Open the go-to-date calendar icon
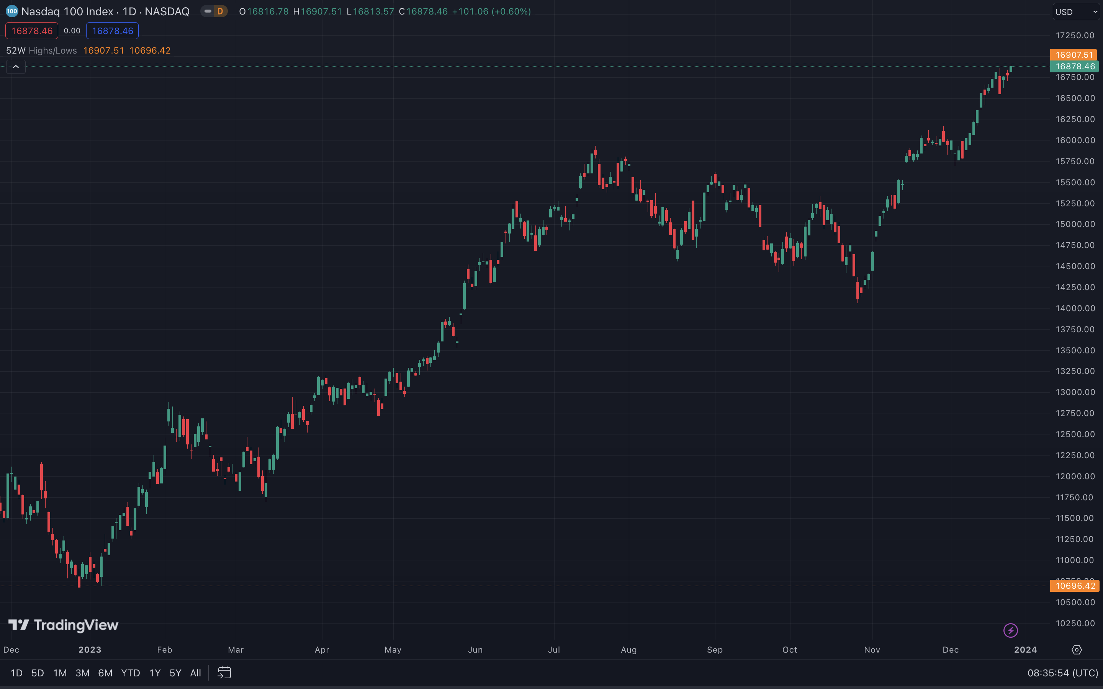 (224, 673)
